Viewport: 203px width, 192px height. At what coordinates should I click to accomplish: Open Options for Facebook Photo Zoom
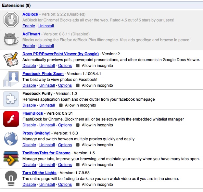pyautogui.click(x=65, y=85)
